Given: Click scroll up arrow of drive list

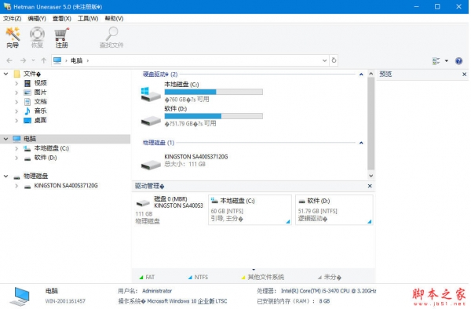Looking at the screenshot, I should [x=371, y=74].
